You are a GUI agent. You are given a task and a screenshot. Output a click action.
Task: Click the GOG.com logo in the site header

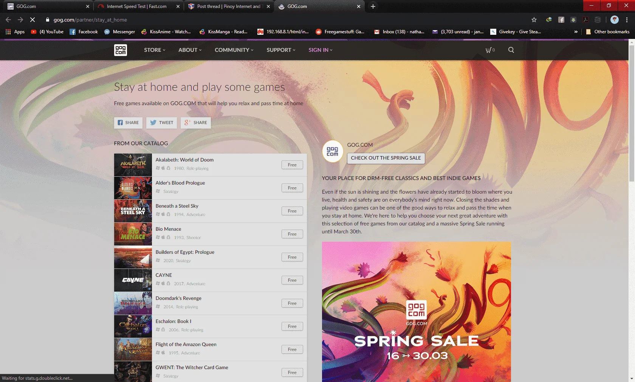(121, 50)
